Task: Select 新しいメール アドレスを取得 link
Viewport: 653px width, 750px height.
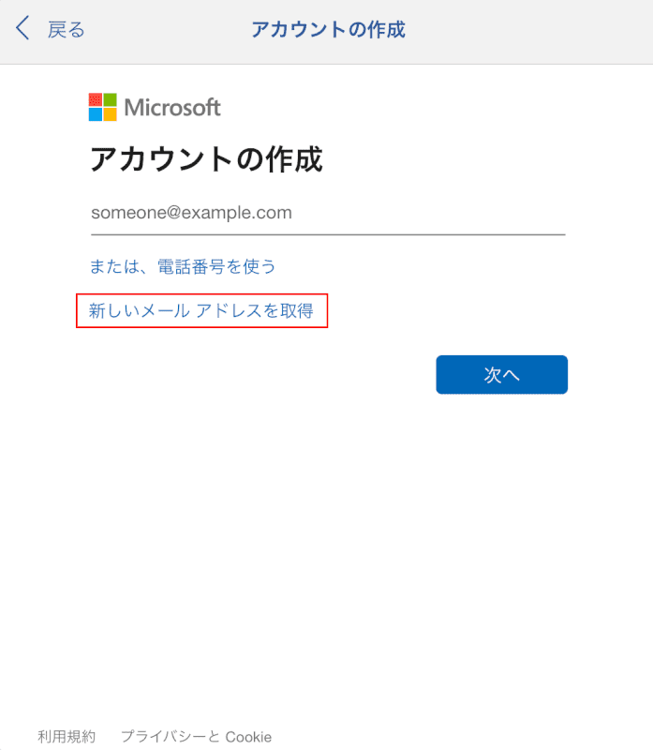Action: (201, 311)
